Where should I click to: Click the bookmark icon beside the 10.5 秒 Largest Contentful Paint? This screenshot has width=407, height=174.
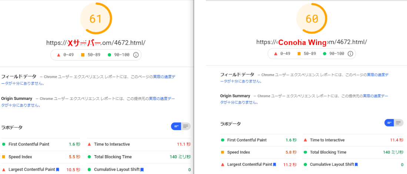pos(58,170)
